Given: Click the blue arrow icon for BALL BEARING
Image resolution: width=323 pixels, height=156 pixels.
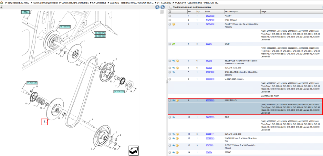Looking at the screenshot, I should (173, 72).
